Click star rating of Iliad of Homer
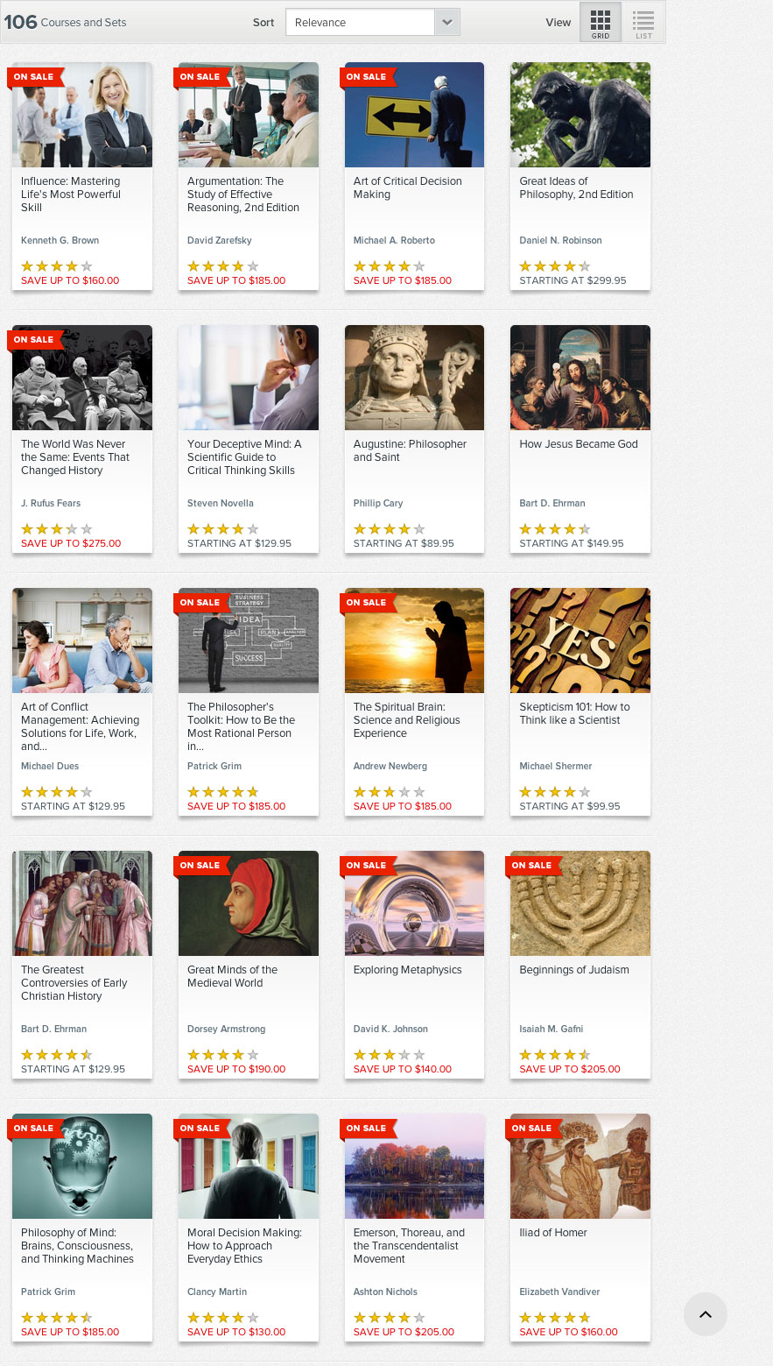 555,1317
